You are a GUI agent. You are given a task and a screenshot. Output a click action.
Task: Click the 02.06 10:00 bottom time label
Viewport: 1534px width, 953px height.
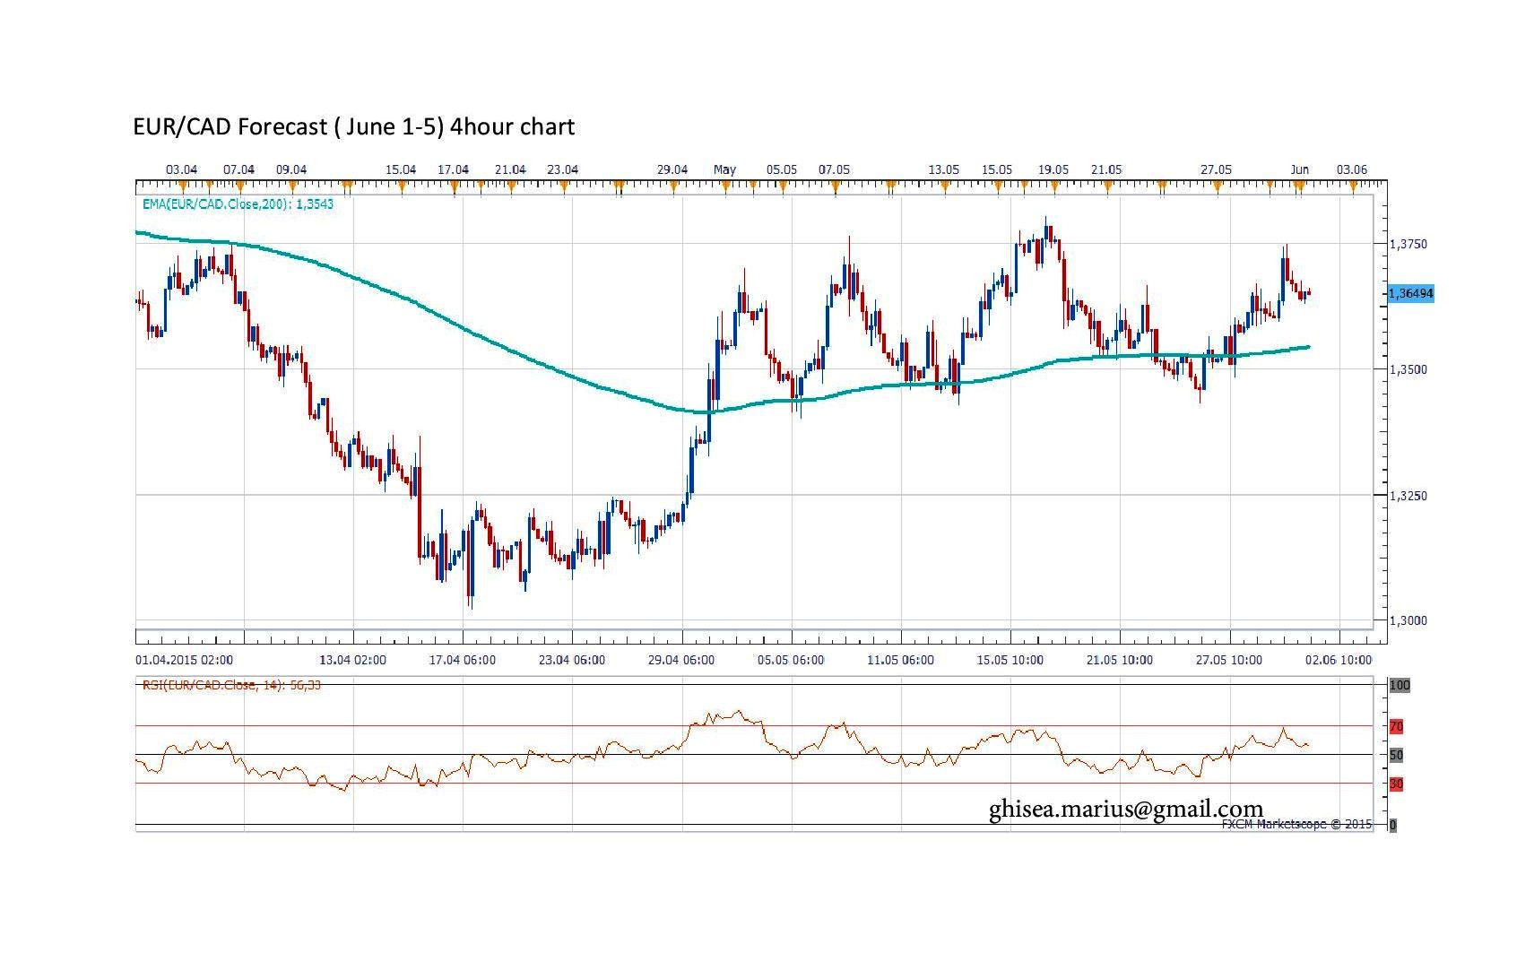1339,660
